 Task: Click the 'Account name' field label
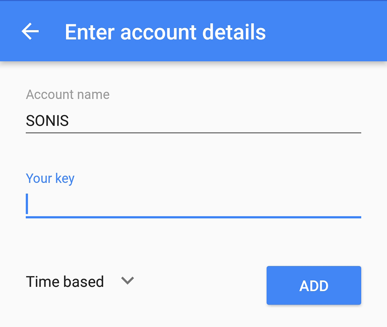[x=67, y=94]
